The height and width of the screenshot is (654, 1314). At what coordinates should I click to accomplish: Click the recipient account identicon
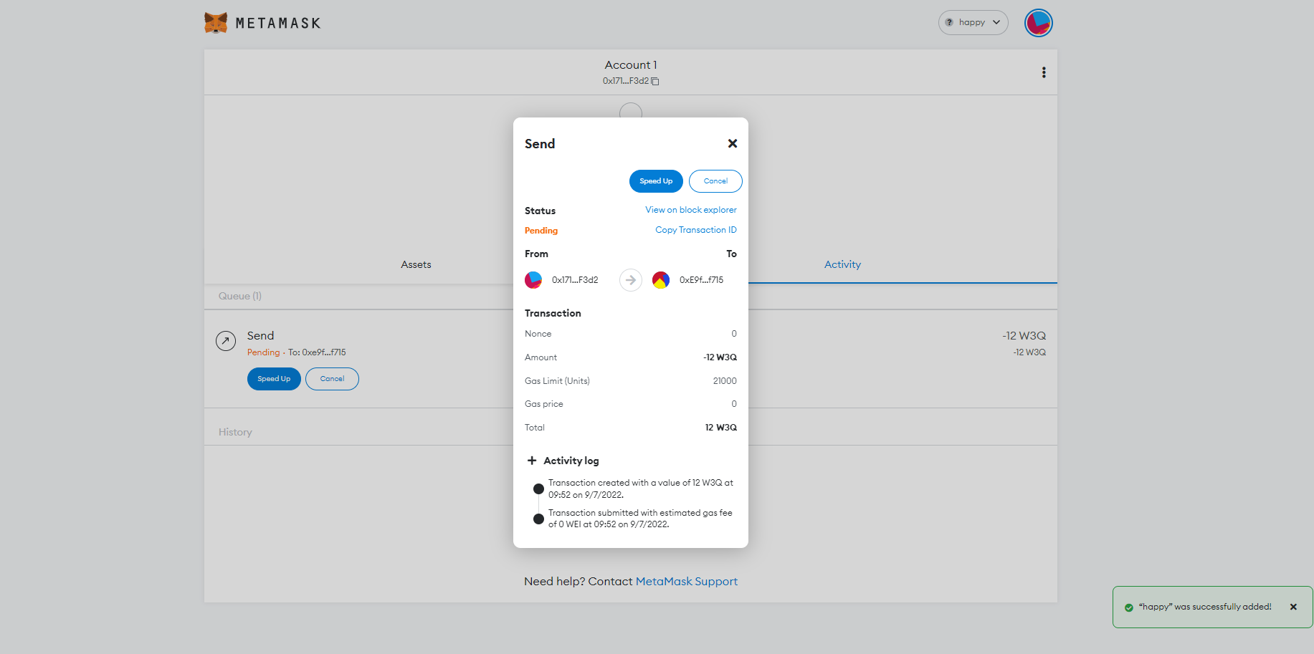661,280
